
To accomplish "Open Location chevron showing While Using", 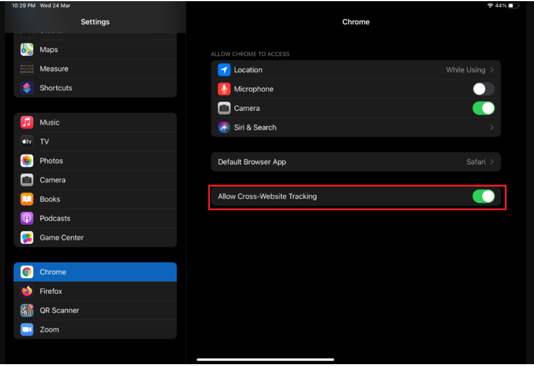I will [492, 70].
